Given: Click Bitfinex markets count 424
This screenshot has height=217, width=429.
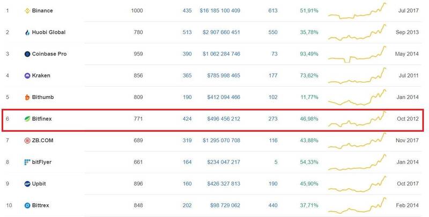Looking at the screenshot, I should point(187,119).
